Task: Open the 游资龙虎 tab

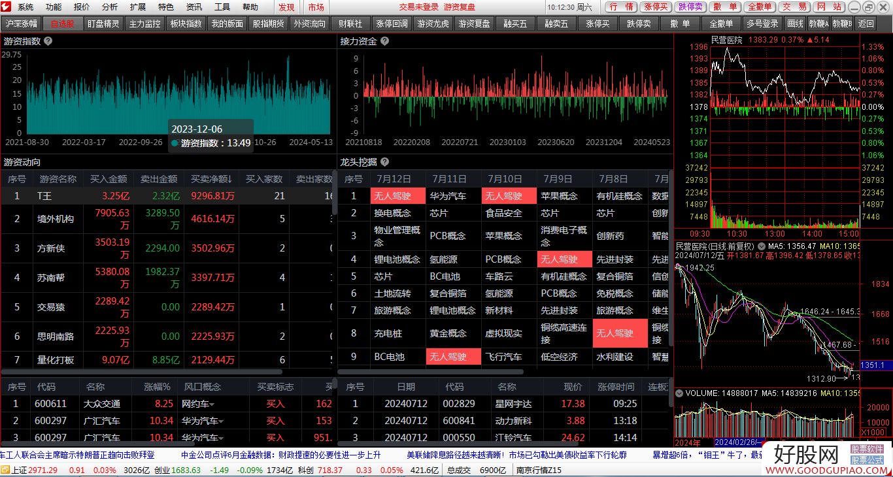Action: coord(433,24)
